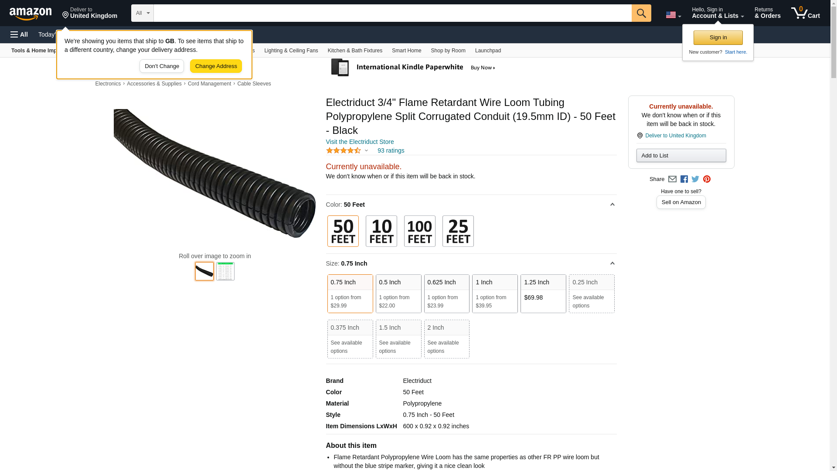This screenshot has height=471, width=837.
Task: Open the Smart Home tab
Action: tap(406, 51)
